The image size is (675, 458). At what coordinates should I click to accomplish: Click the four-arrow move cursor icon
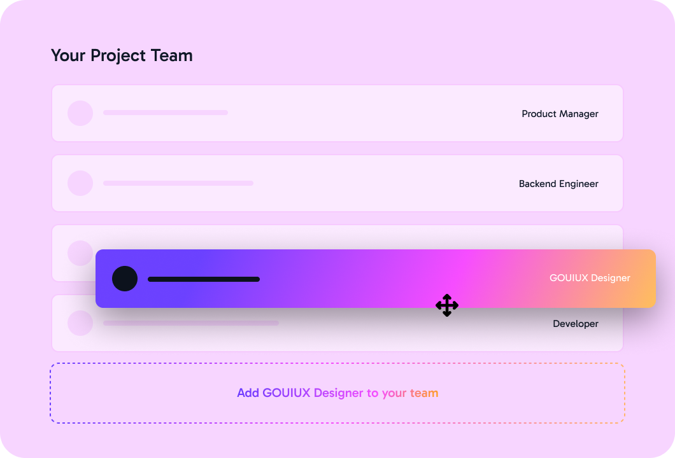click(447, 305)
